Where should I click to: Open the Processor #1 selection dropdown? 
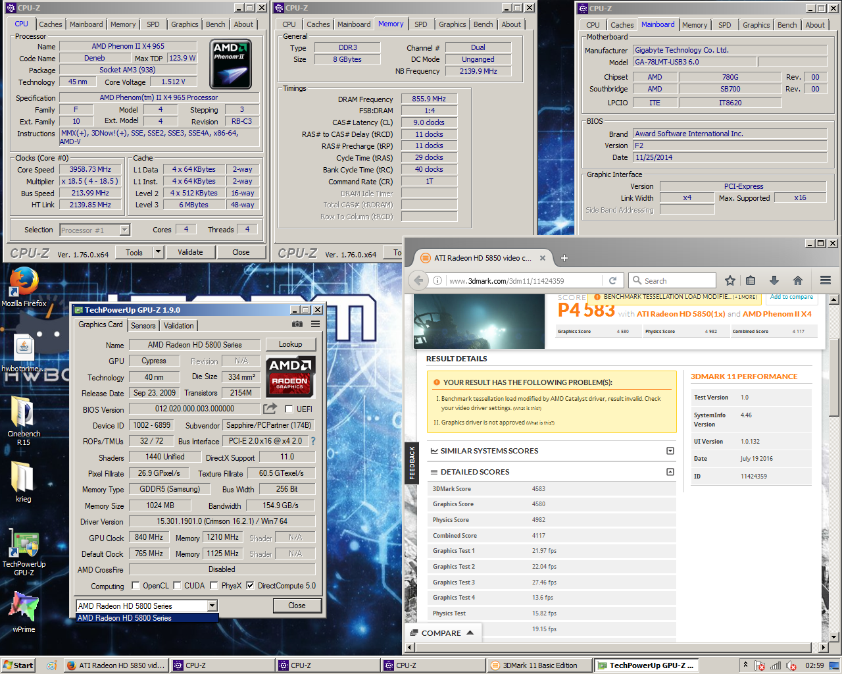125,230
